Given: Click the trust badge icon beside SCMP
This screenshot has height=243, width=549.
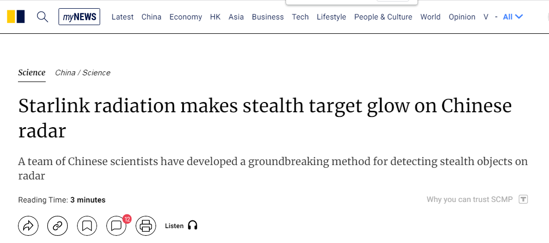Looking at the screenshot, I should [x=523, y=199].
